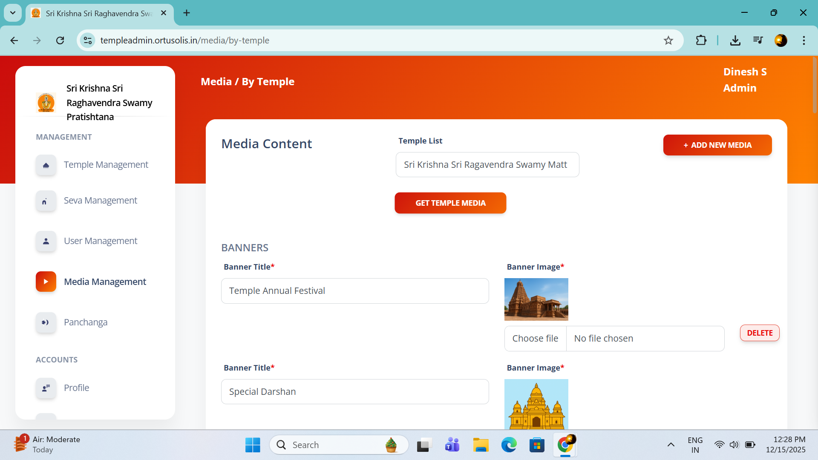Expand the browser tab search chevron
The height and width of the screenshot is (460, 818).
click(x=13, y=13)
